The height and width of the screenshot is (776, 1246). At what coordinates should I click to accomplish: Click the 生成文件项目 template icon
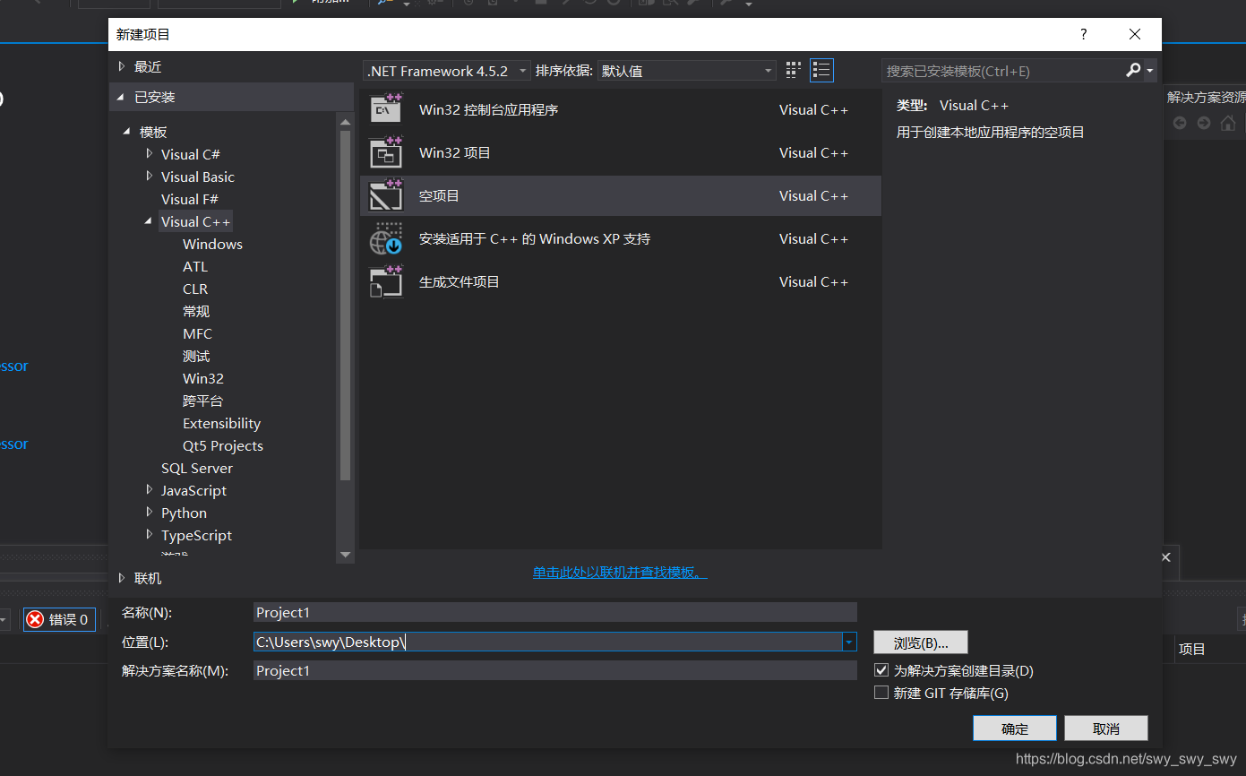386,281
